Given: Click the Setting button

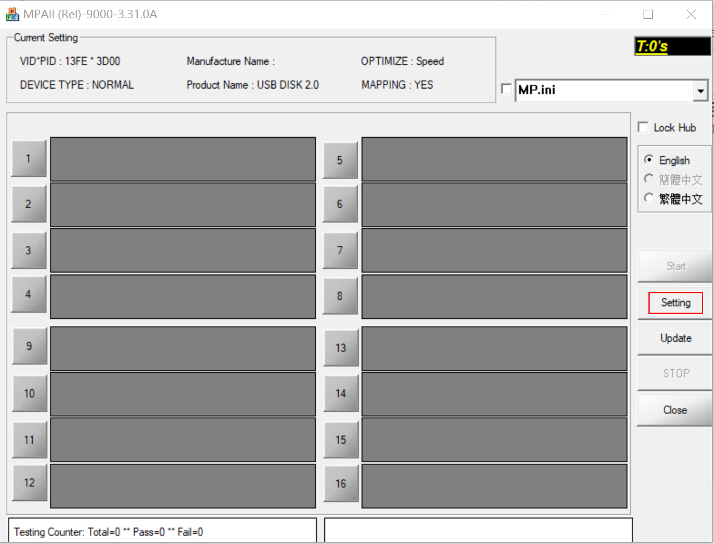Looking at the screenshot, I should pos(674,302).
